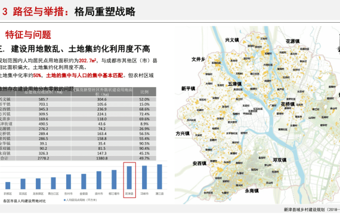
Task: Click table cell 158.8
Action: pos(101,139)
